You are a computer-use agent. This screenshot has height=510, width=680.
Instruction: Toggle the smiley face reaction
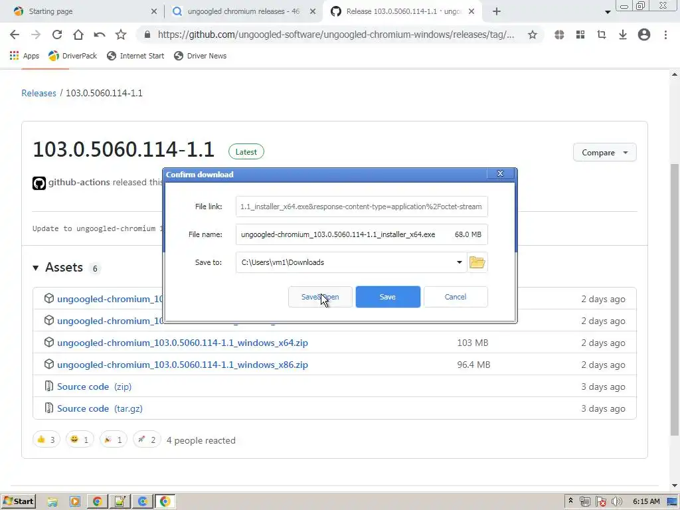80,440
